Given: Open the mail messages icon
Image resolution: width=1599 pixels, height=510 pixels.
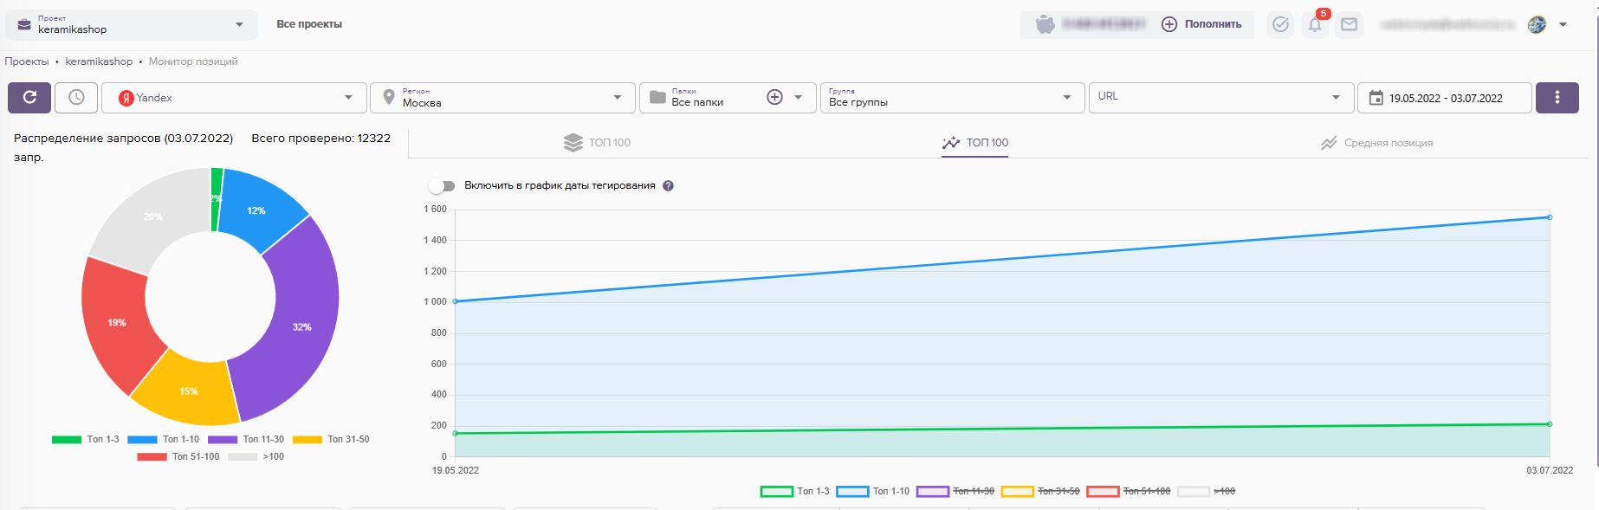Looking at the screenshot, I should click(1349, 25).
